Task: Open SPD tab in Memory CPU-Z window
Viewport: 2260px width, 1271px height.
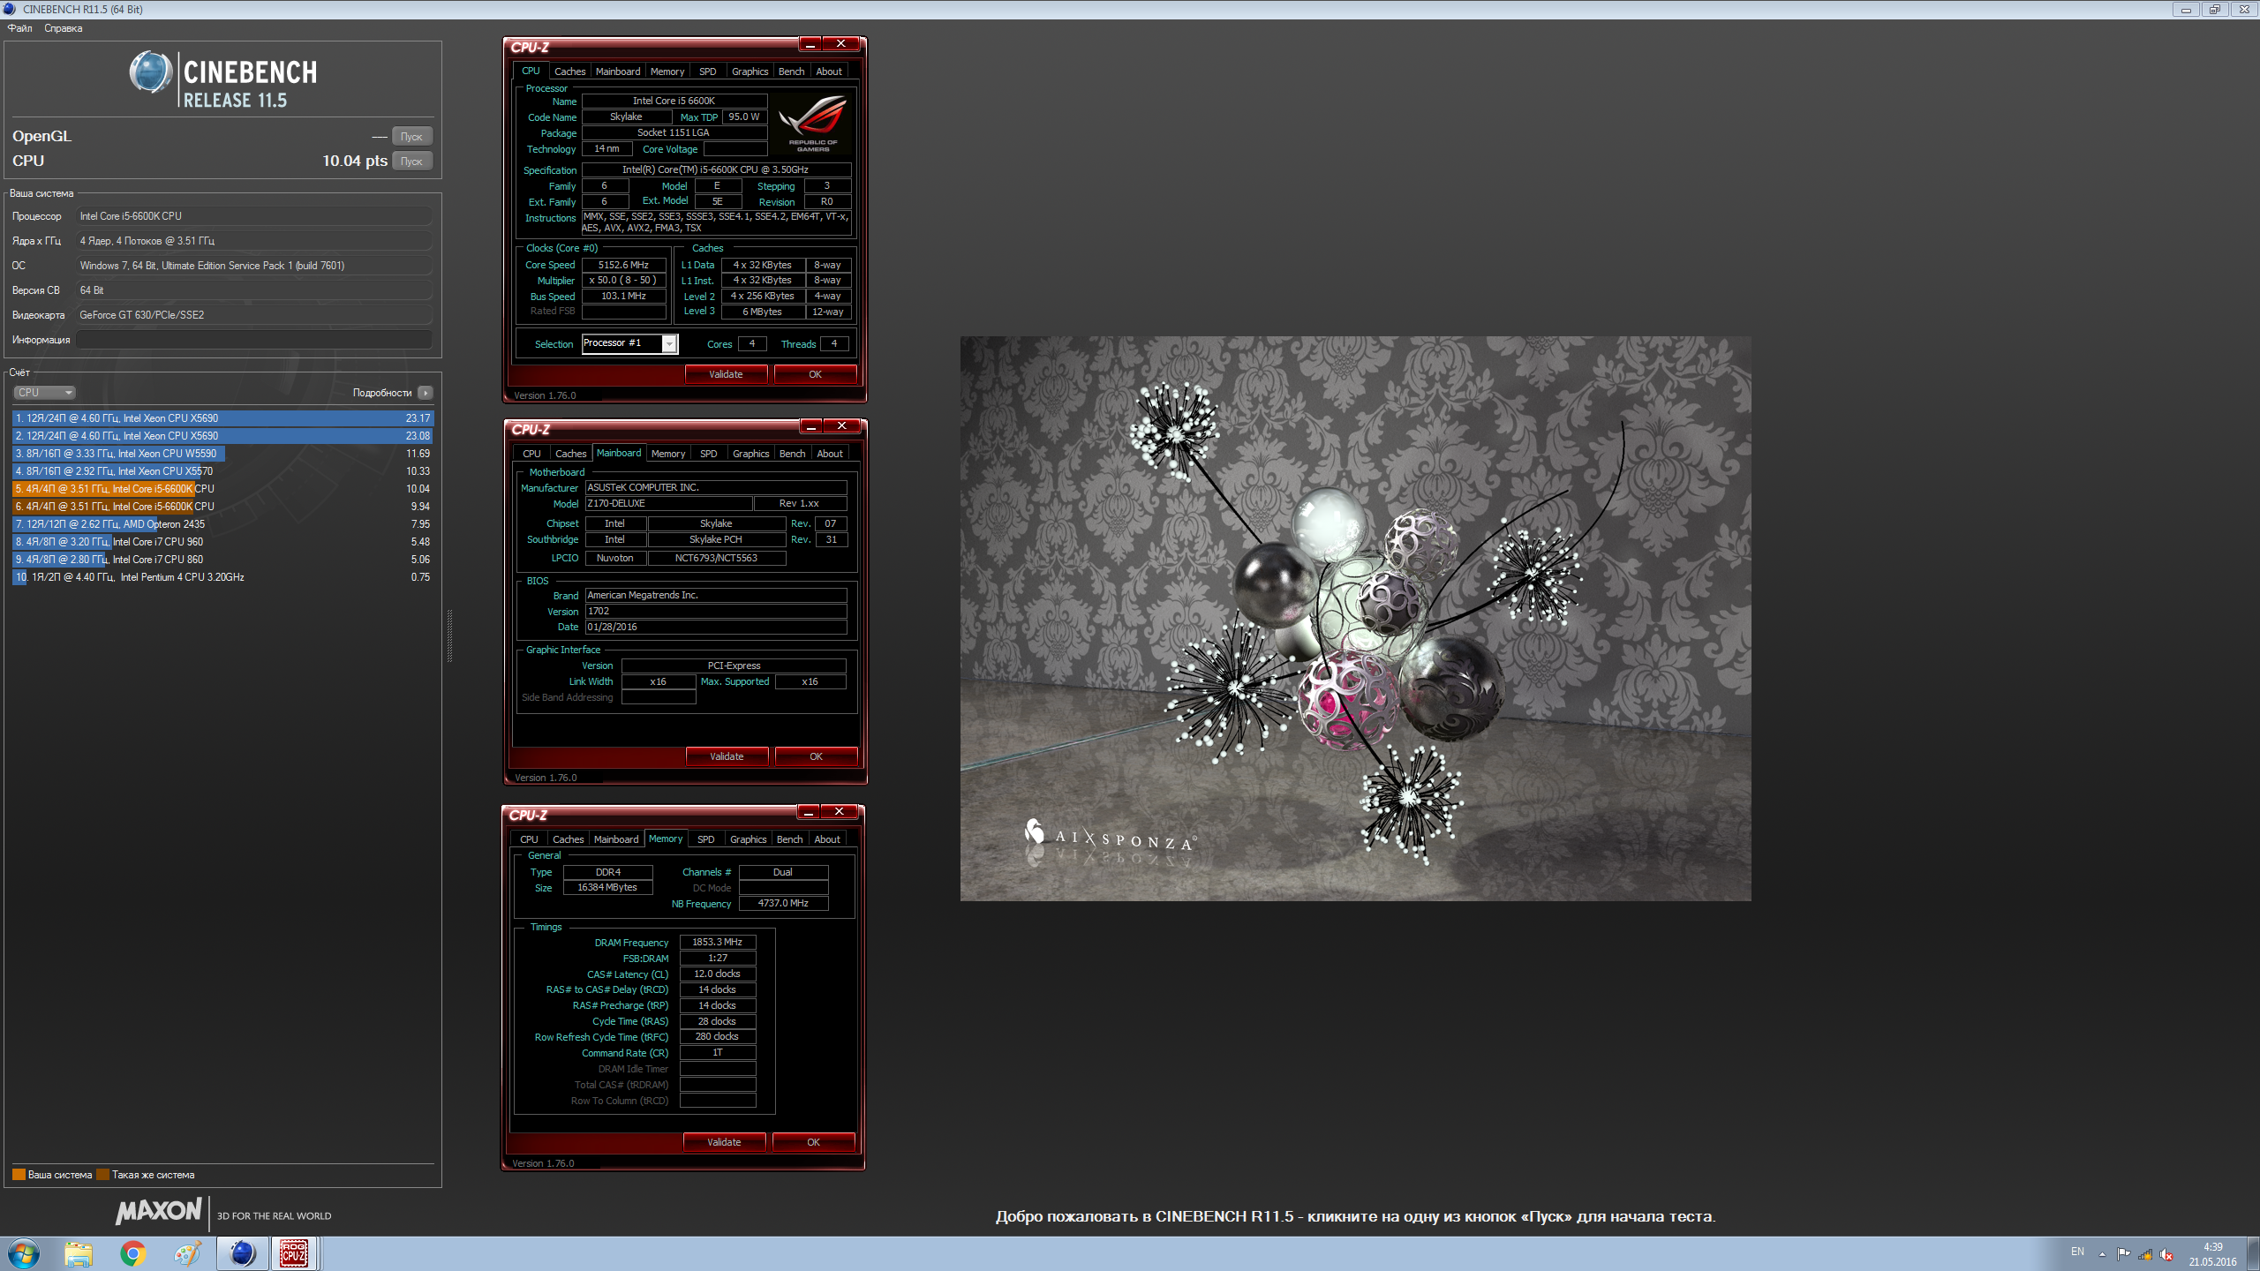Action: pos(705,839)
